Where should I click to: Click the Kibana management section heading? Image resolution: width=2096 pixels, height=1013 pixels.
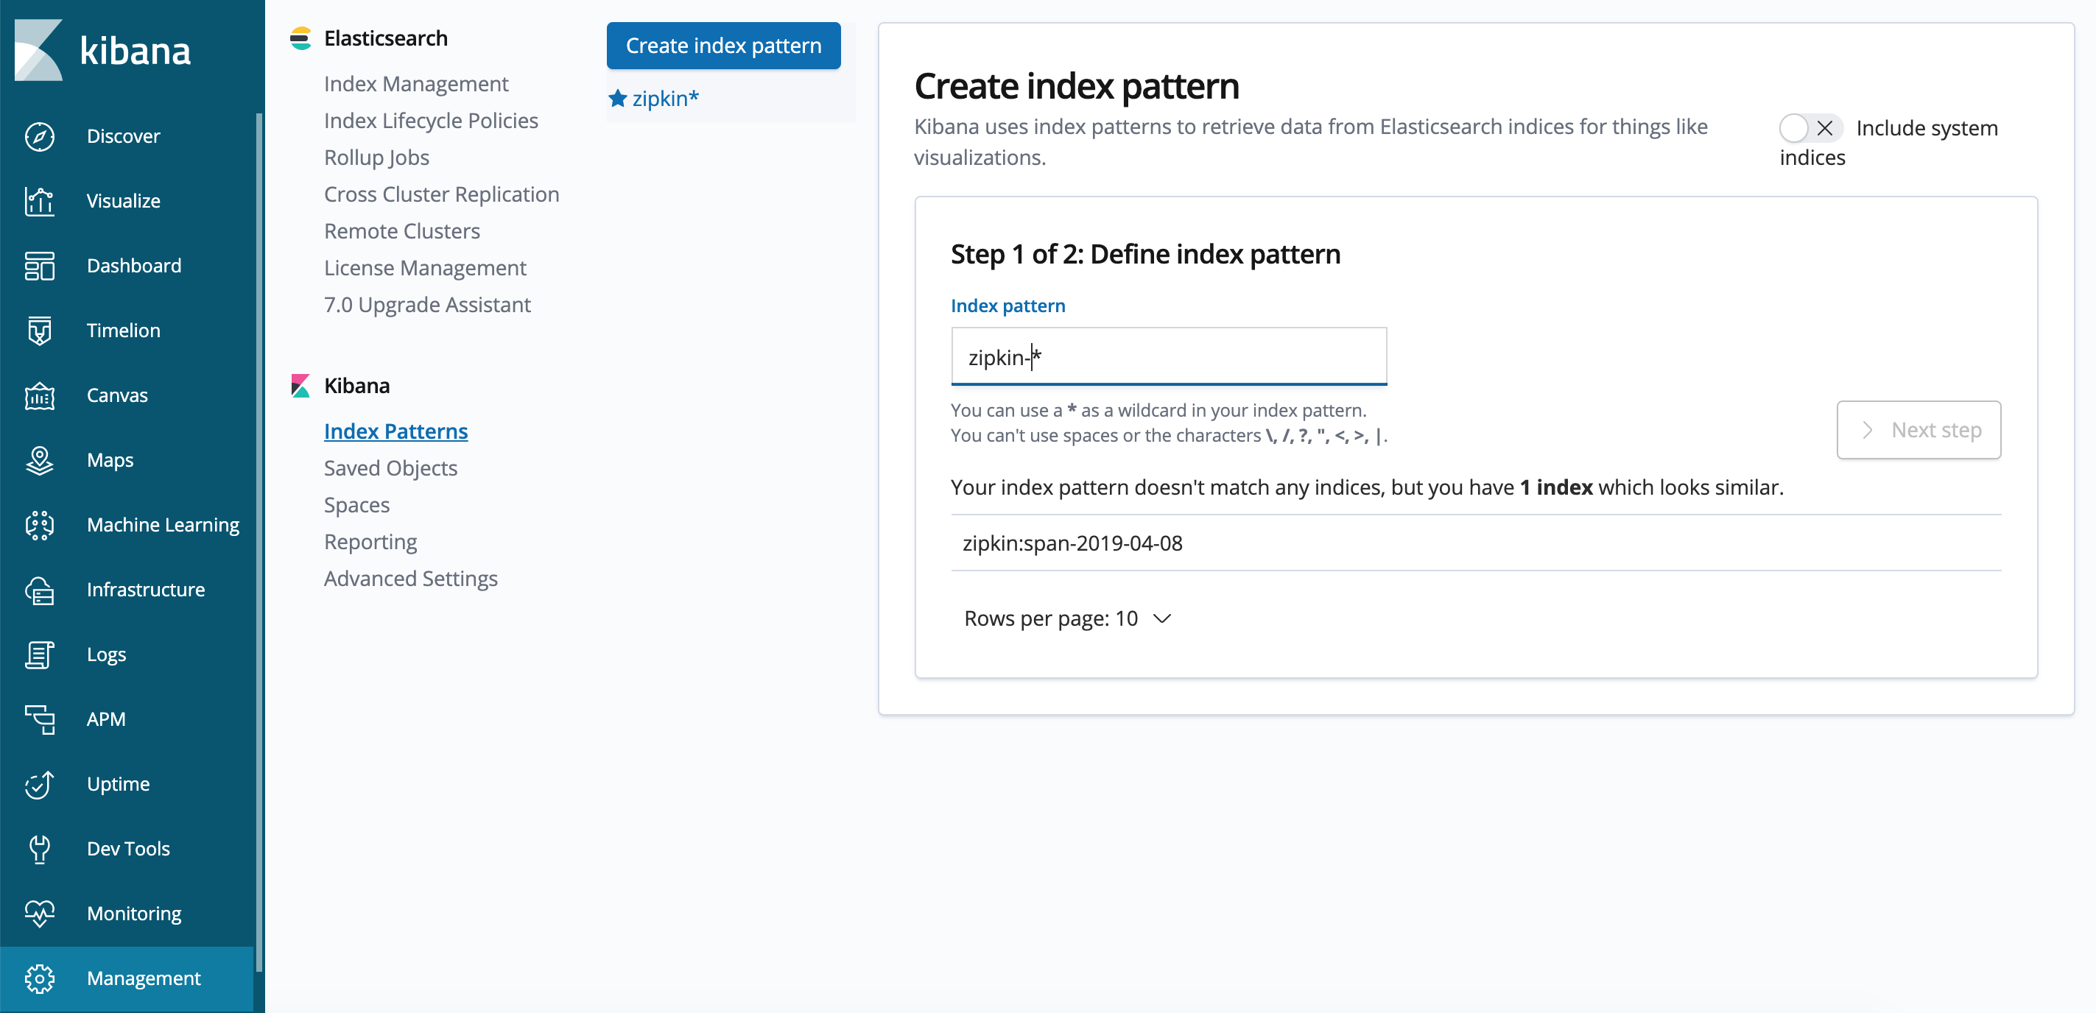356,386
